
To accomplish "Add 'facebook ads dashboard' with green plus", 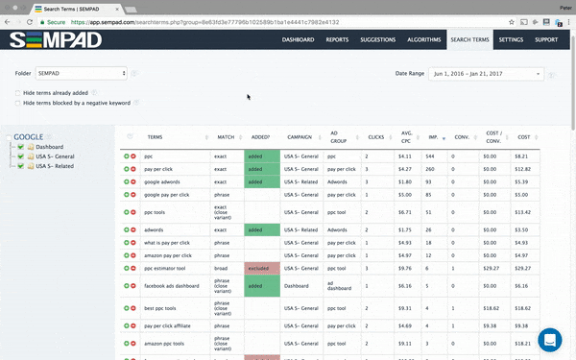I will [127, 286].
